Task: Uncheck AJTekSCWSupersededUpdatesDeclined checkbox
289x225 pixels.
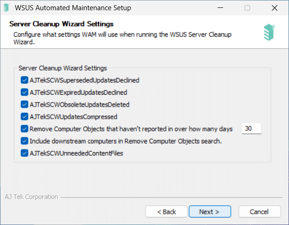Action: tap(24, 80)
